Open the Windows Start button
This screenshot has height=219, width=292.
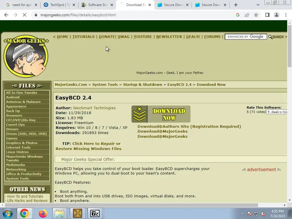click(x=8, y=213)
